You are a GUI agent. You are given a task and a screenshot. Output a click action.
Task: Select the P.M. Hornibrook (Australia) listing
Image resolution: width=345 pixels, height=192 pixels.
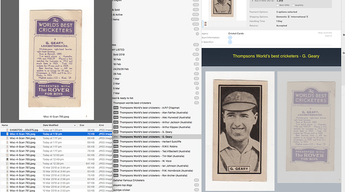[x=156, y=170]
